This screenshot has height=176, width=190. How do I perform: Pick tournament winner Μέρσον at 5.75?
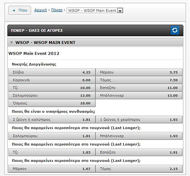pos(139,72)
